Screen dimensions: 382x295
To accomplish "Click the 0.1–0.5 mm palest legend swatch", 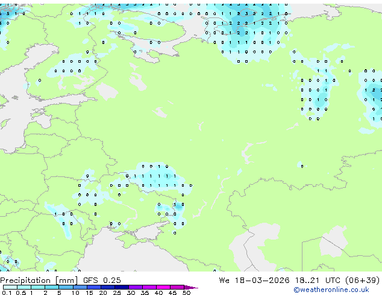I will coord(10,287).
